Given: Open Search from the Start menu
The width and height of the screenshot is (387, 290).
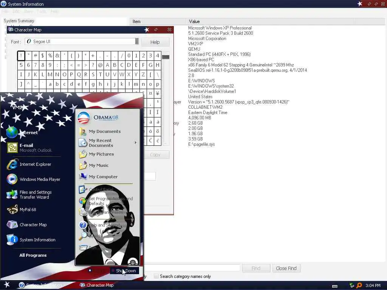Looking at the screenshot, I should (90, 236).
